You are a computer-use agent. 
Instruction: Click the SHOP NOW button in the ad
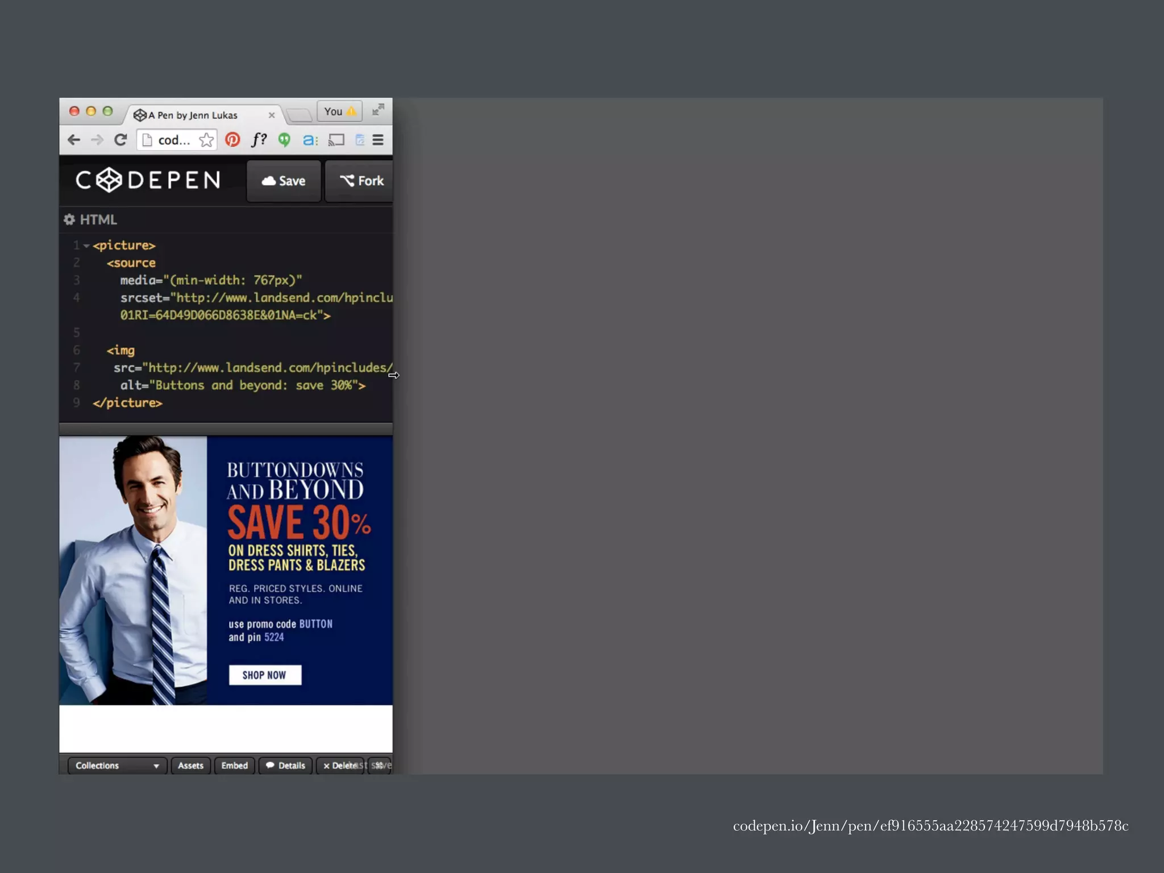[265, 675]
